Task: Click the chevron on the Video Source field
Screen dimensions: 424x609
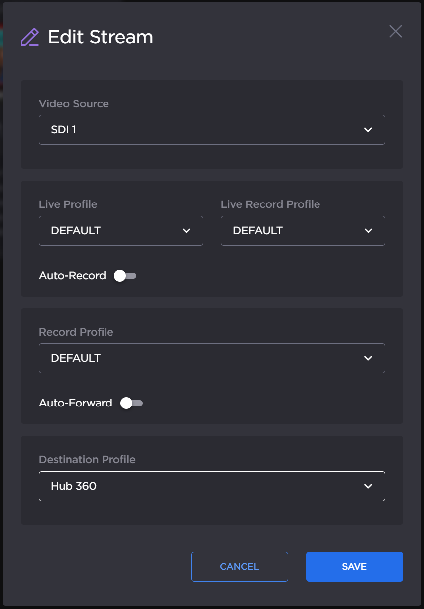Action: 368,130
